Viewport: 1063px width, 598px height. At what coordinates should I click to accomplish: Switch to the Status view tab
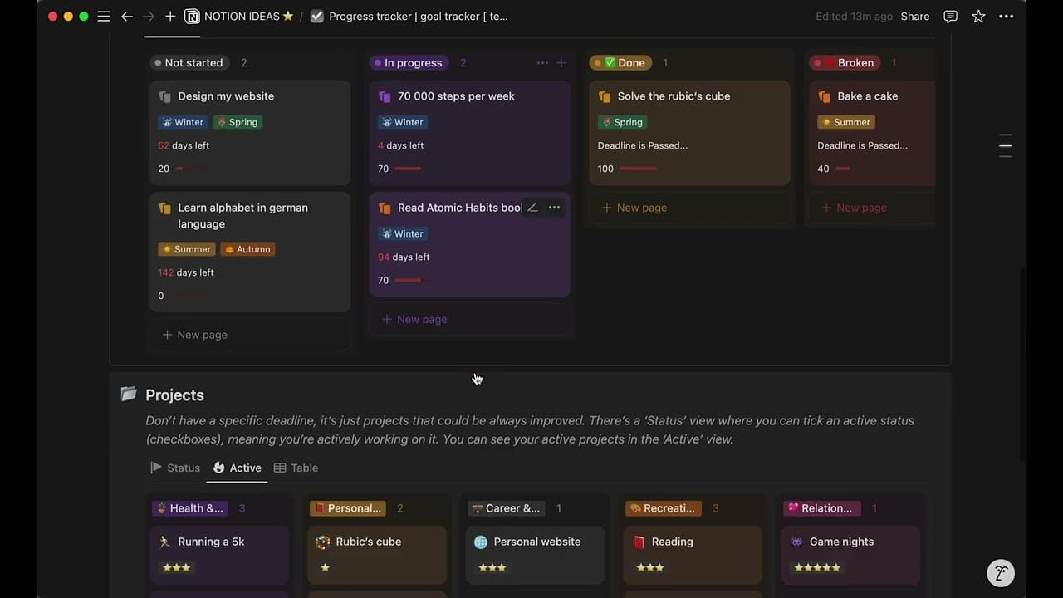tap(175, 468)
